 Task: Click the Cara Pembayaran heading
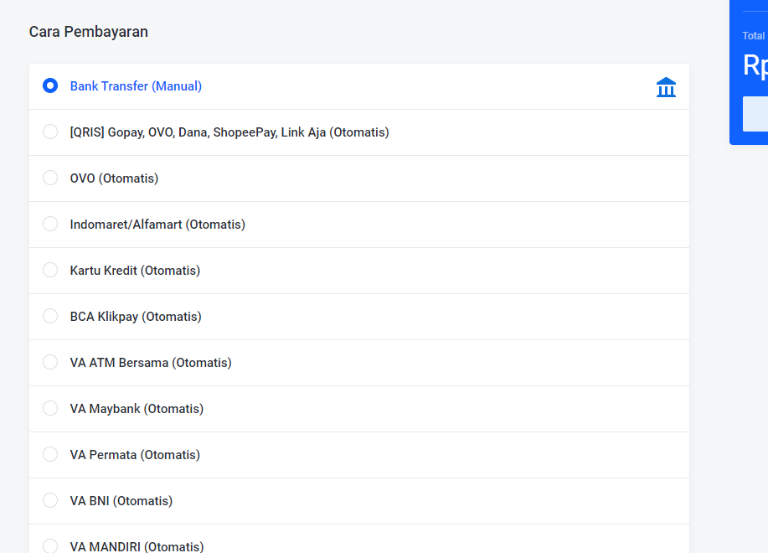click(89, 32)
